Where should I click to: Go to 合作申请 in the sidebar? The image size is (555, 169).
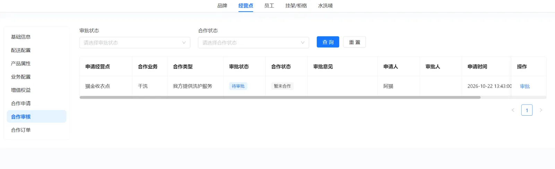pyautogui.click(x=36, y=104)
